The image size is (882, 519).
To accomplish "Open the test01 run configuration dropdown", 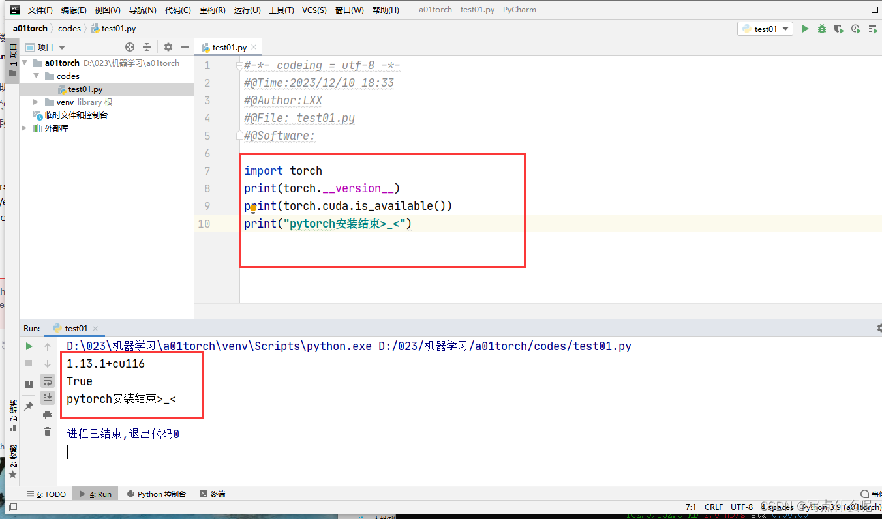I will click(x=765, y=29).
